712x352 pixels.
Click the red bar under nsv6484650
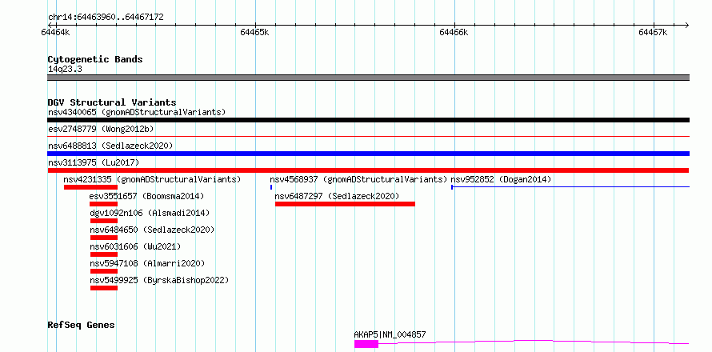pos(104,238)
